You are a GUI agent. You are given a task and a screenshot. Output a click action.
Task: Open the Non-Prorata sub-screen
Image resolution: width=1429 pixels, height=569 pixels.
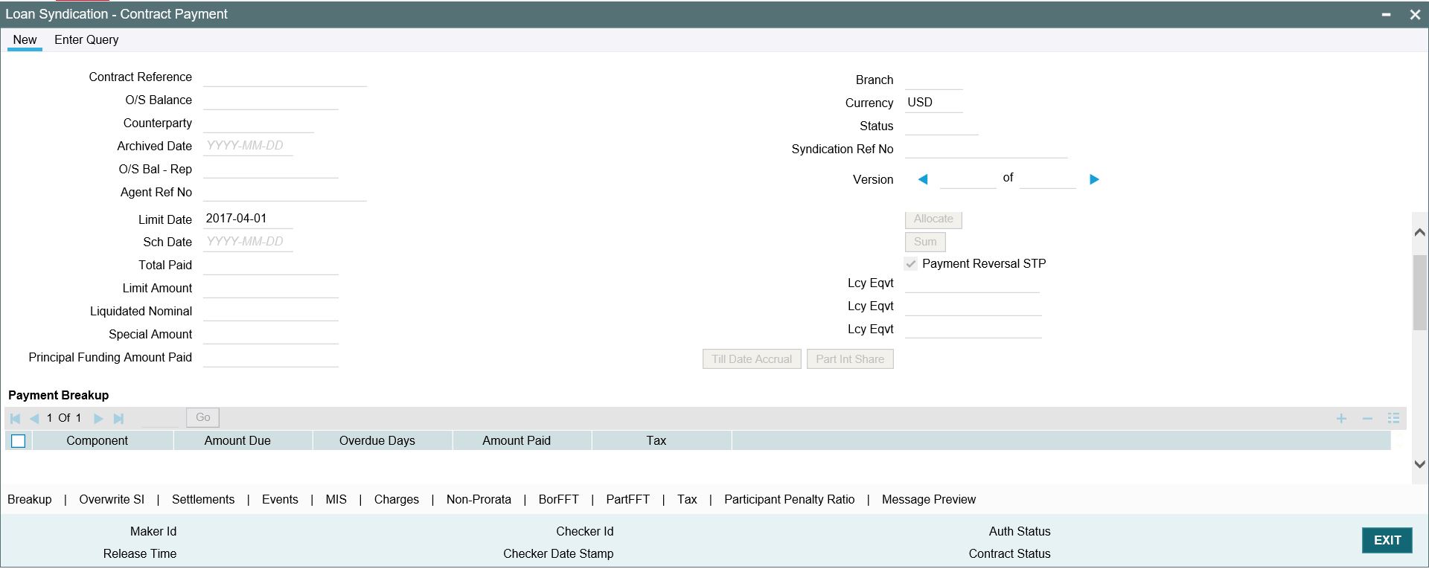479,500
